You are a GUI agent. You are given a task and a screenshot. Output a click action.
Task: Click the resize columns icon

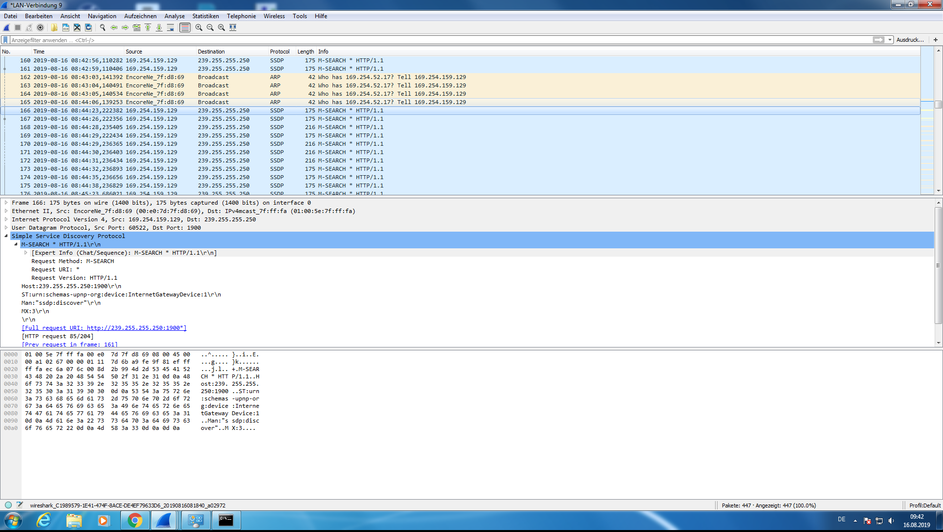[233, 27]
